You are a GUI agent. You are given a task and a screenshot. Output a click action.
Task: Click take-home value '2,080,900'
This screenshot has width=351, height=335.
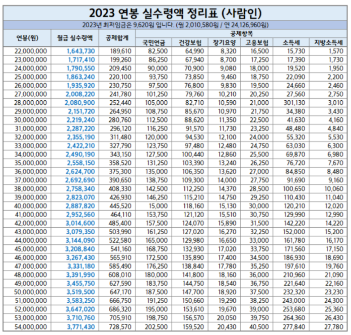point(80,103)
